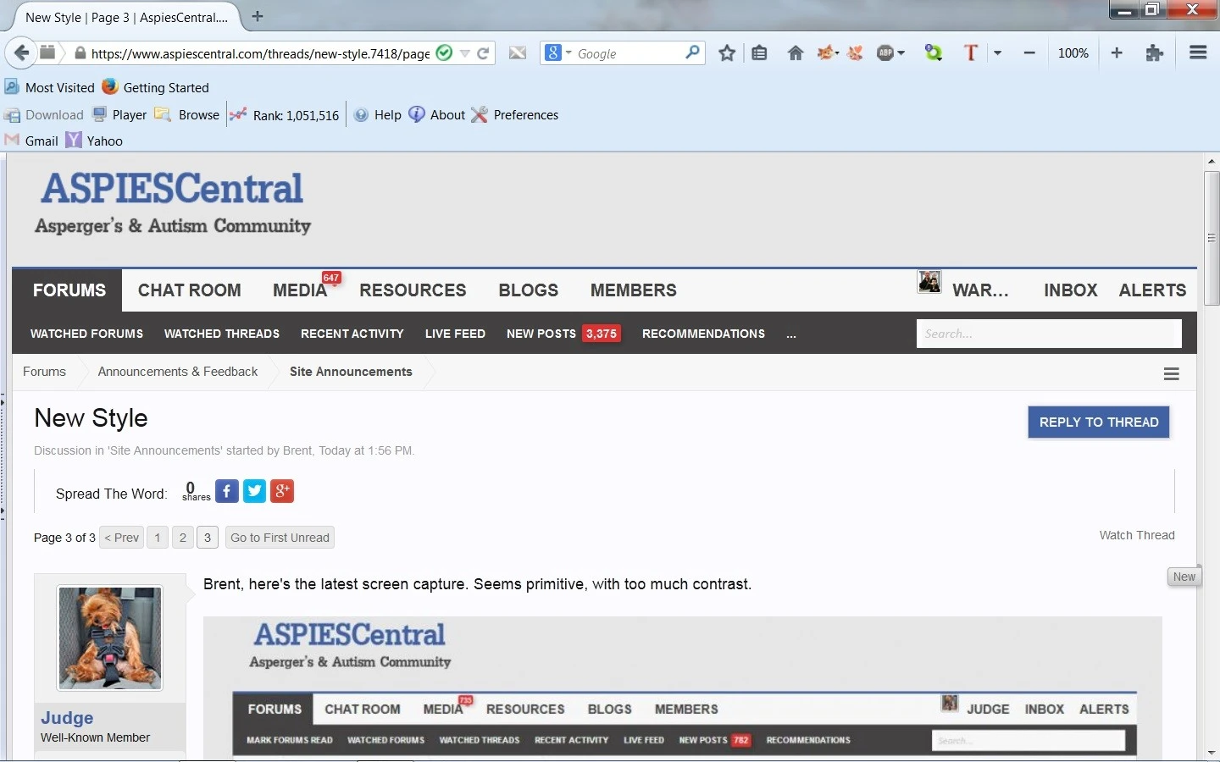Reload the page with the refresh icon
Screen dimensions: 1220x762
[x=483, y=53]
